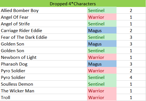Select count cell showing 4 for Pyro Soldier
Screen dimensions: 146x101
coord(131,77)
